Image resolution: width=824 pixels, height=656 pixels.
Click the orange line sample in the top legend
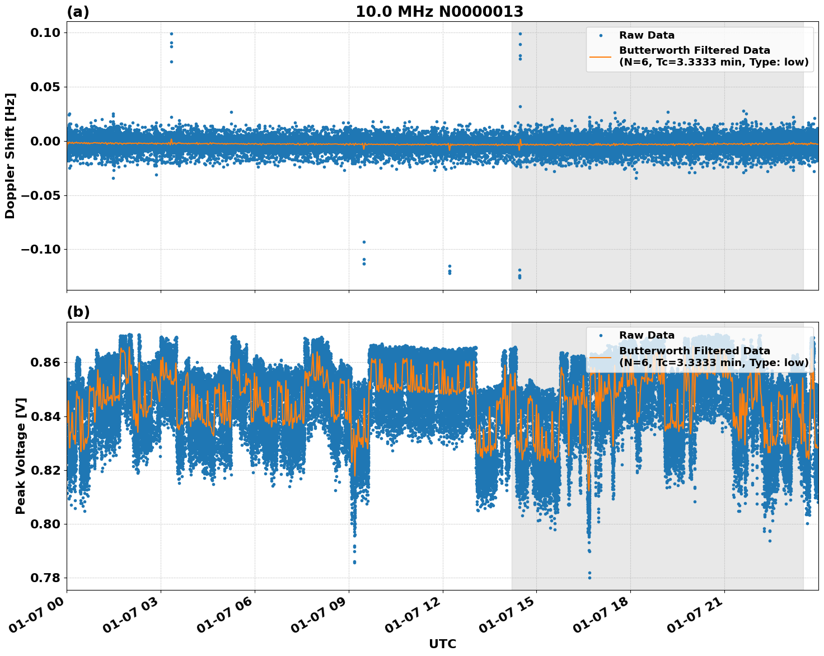pos(601,58)
